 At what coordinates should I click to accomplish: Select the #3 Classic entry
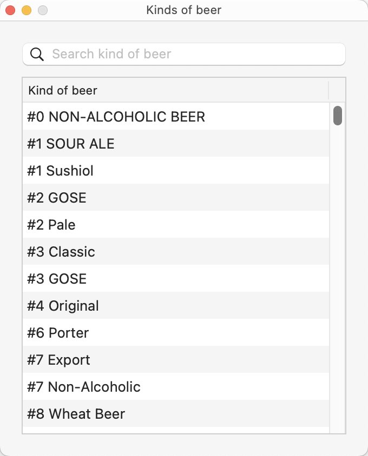point(176,252)
